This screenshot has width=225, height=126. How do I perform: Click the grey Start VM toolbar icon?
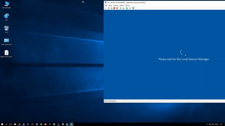click(x=109, y=8)
